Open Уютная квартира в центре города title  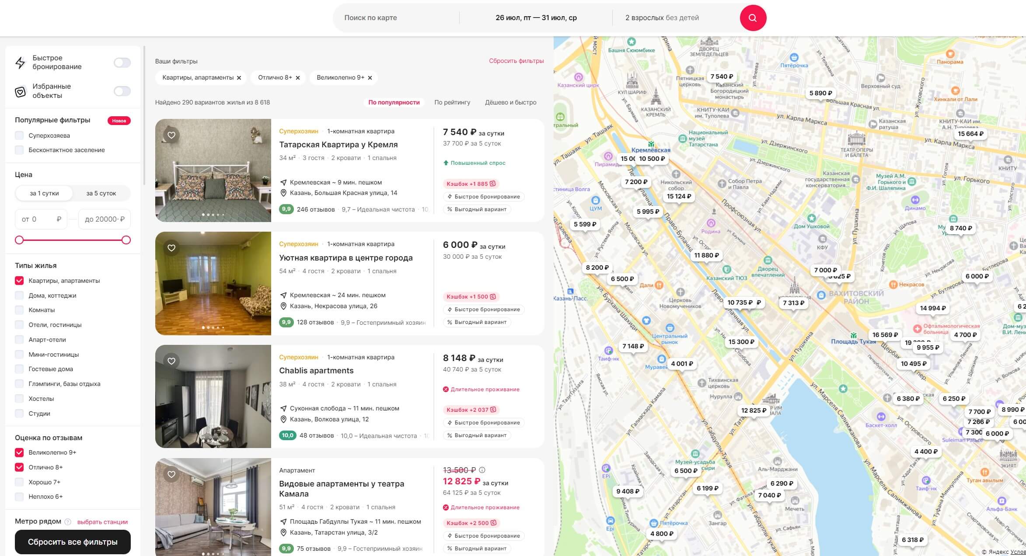[345, 258]
